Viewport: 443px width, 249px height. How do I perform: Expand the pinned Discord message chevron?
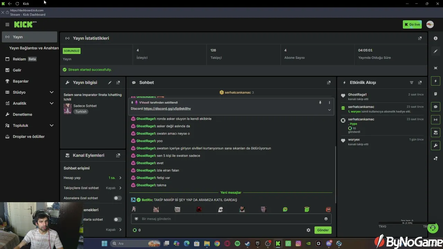[x=329, y=110]
